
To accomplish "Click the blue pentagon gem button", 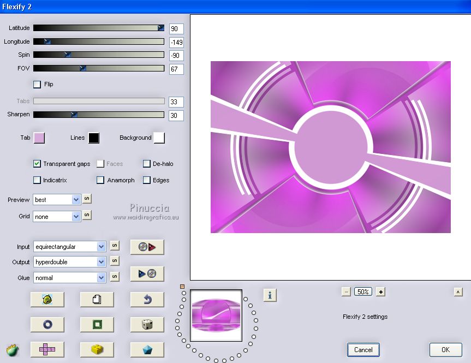I will 147,349.
